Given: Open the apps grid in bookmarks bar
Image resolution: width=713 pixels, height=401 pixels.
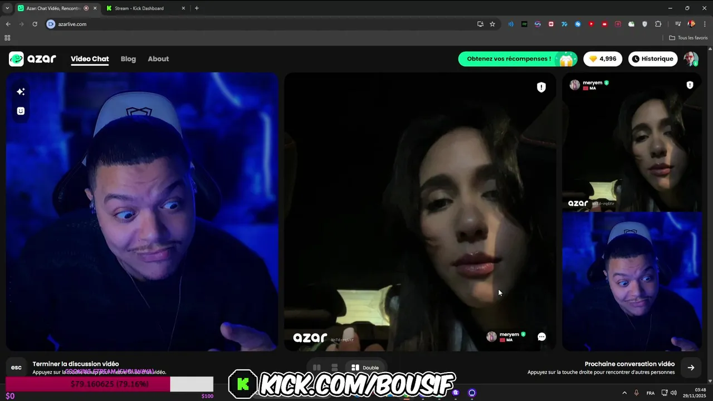Looking at the screenshot, I should [x=7, y=38].
